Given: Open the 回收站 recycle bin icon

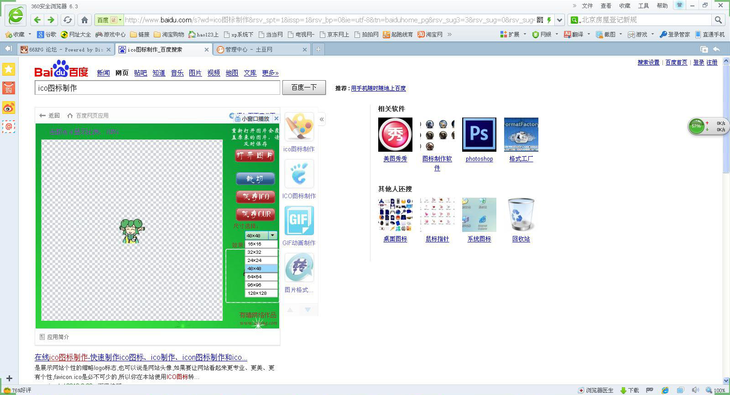Looking at the screenshot, I should tap(521, 215).
